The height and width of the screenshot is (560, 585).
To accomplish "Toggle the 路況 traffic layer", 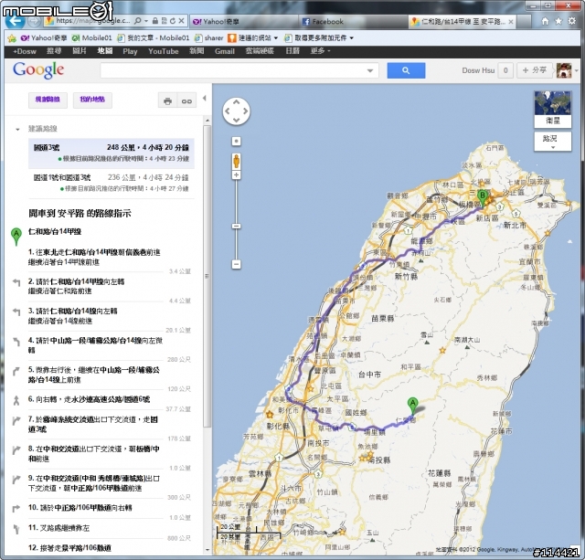I will [x=552, y=142].
